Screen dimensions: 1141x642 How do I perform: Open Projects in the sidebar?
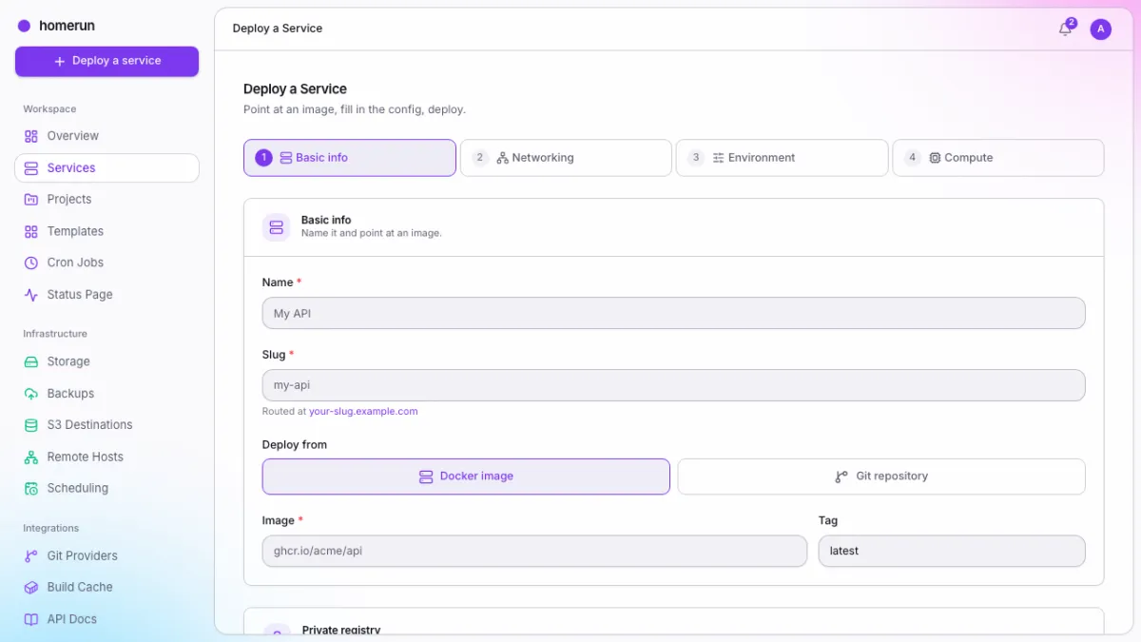point(106,200)
